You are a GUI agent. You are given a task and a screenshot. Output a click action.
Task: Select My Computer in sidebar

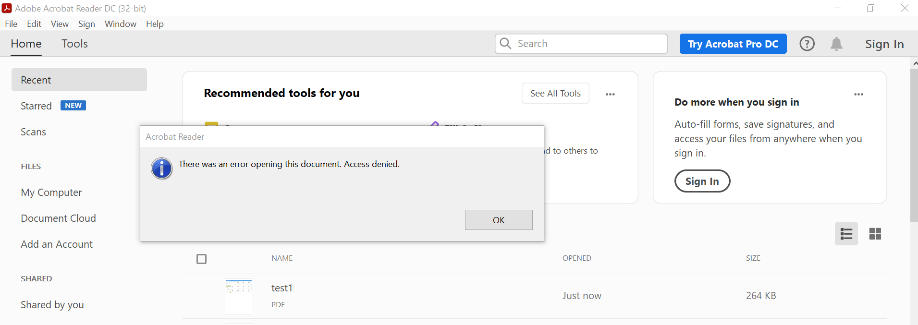(x=51, y=193)
